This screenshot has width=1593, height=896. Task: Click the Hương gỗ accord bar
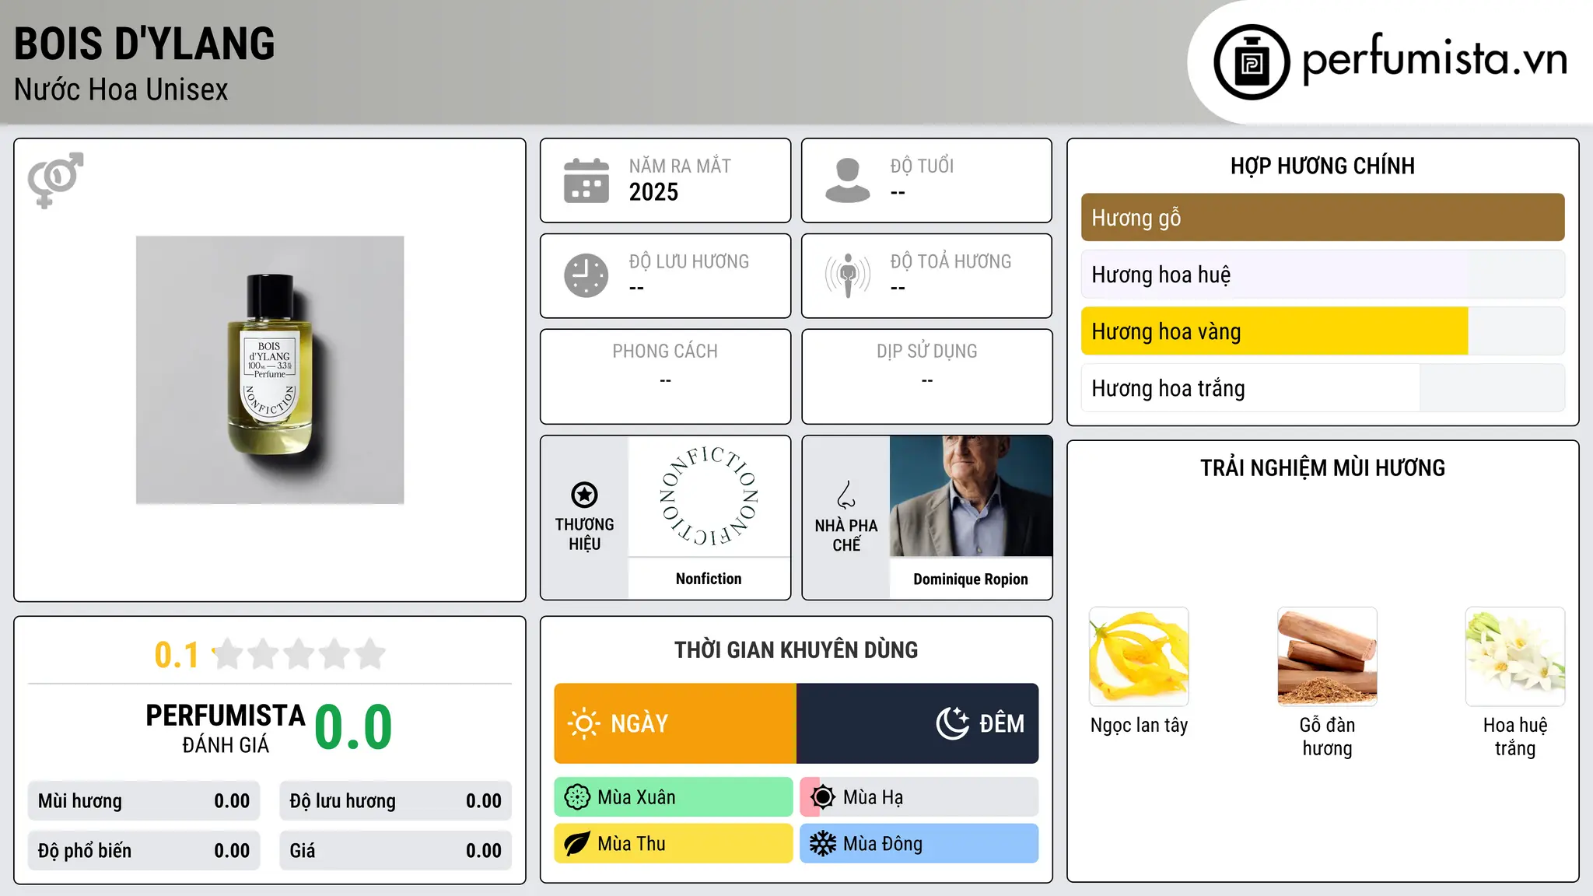(x=1322, y=218)
